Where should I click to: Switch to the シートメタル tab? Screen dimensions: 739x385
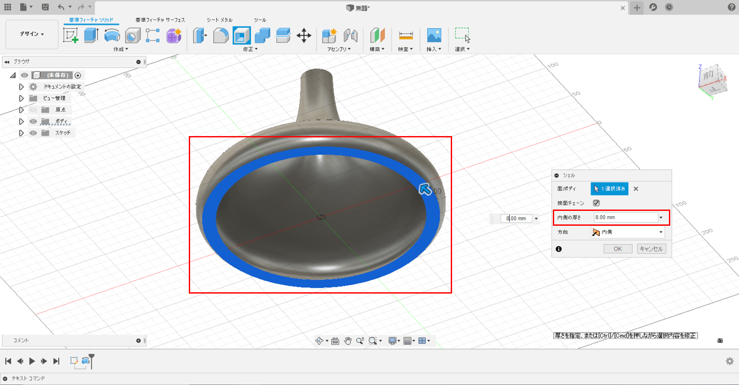click(219, 20)
